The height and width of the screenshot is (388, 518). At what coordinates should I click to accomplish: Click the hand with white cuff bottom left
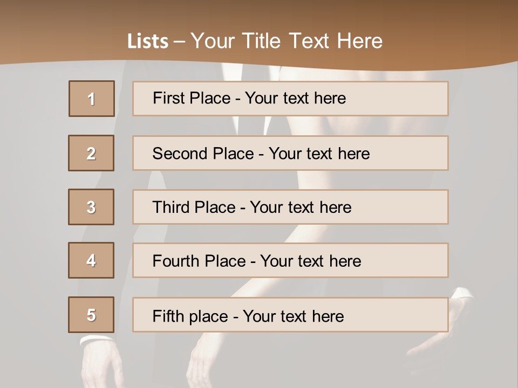pos(101,361)
